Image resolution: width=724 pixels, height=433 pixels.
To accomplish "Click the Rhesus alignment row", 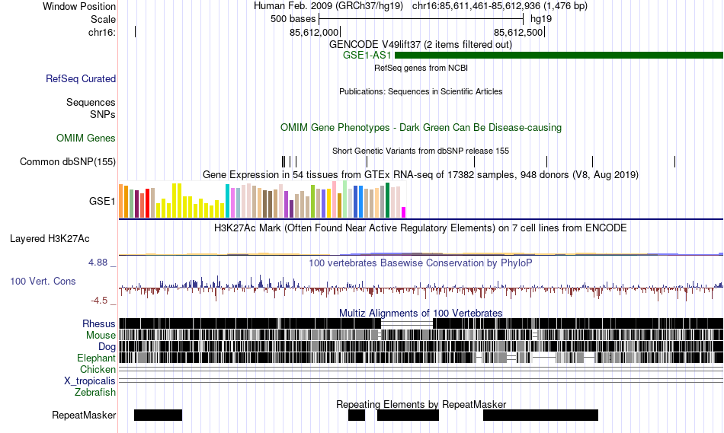I will (x=421, y=323).
